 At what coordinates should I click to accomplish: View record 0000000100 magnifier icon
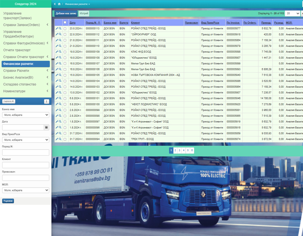point(60,104)
